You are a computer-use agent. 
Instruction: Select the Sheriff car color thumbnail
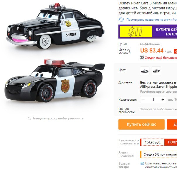145,71
